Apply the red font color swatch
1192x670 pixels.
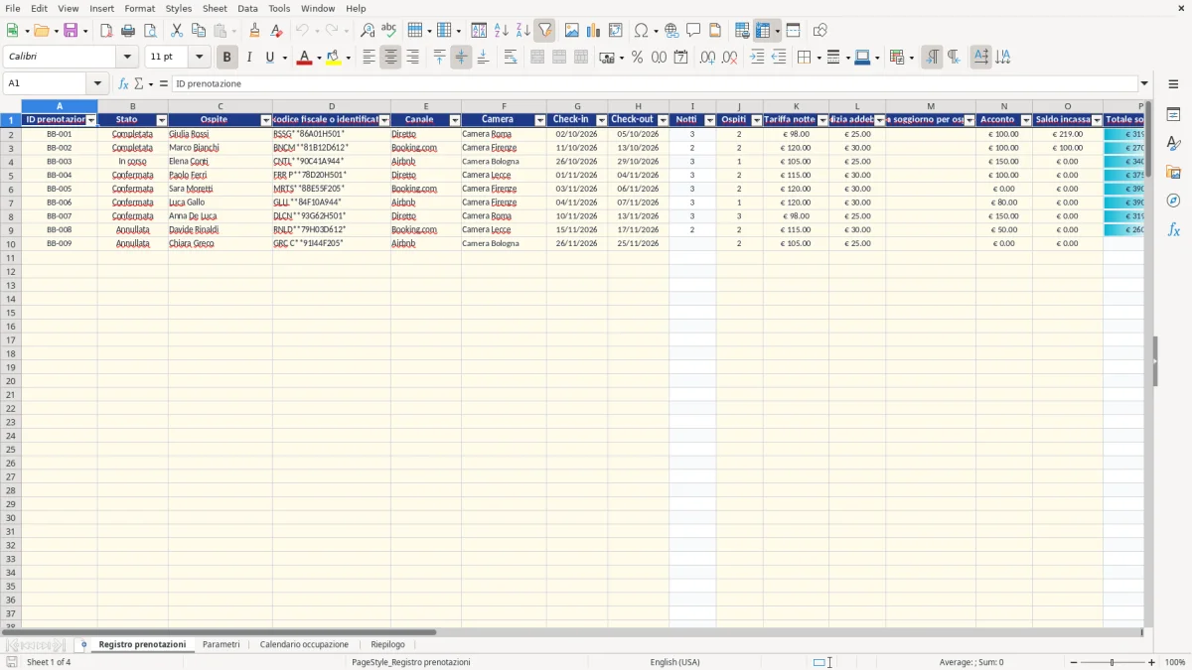pos(305,58)
